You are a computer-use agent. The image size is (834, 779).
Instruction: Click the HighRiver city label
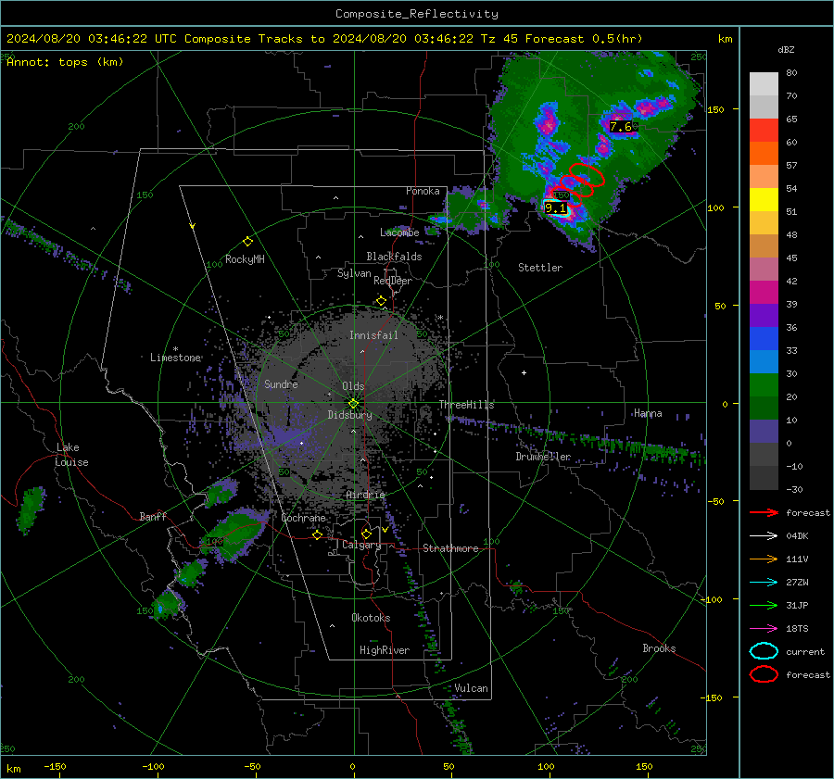[x=385, y=650]
